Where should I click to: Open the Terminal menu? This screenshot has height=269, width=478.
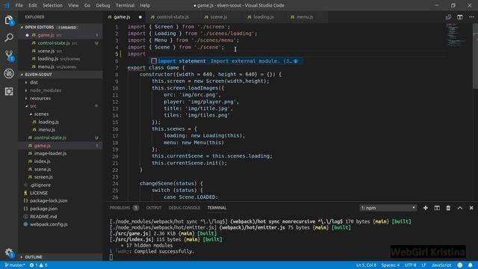[x=125, y=5]
